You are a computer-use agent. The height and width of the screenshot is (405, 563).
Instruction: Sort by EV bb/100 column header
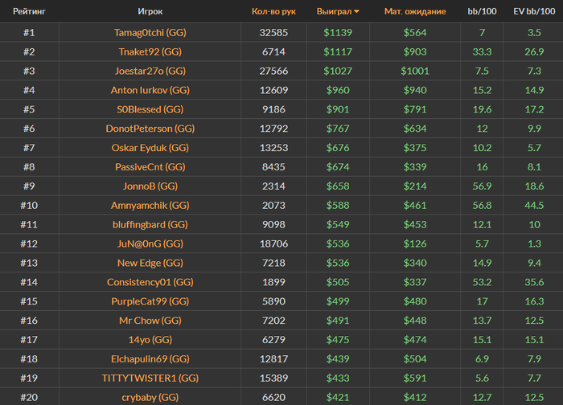[x=534, y=12]
